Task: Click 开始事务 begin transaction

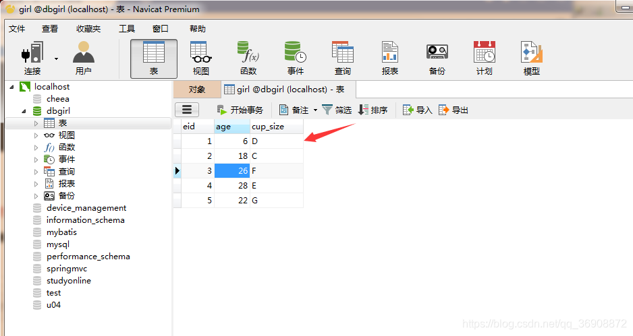Action: (x=240, y=110)
